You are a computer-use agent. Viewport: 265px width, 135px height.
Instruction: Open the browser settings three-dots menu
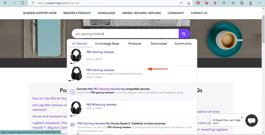(259, 3)
